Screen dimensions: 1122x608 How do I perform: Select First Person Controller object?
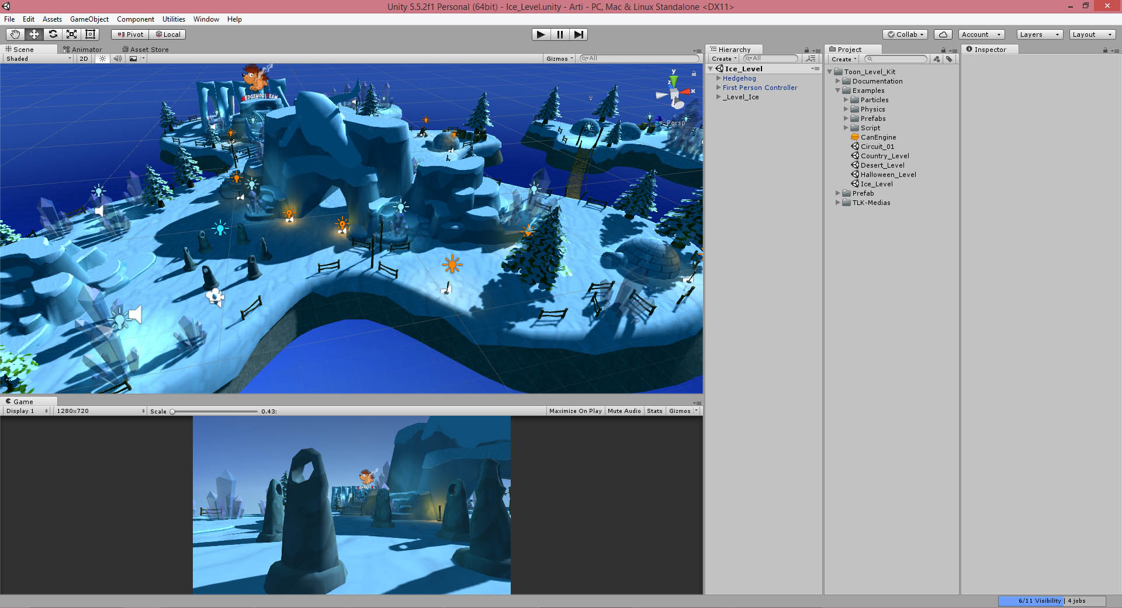point(760,88)
